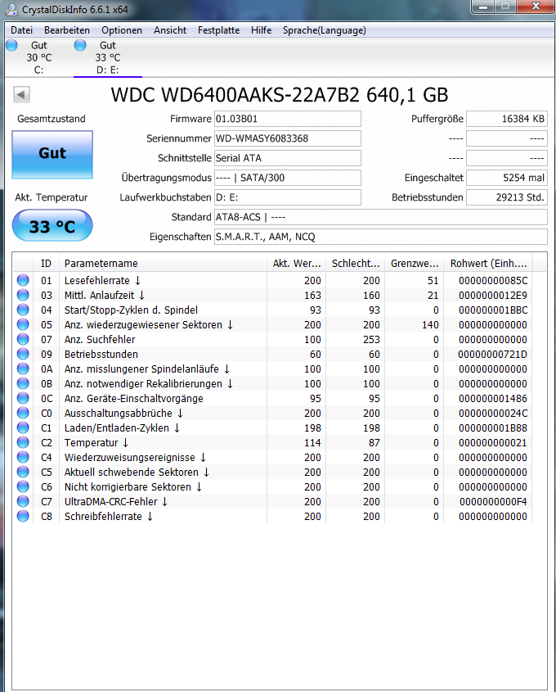Click status icon of Nicht korrigierbare Sektoren row
The image size is (556, 692).
23,486
